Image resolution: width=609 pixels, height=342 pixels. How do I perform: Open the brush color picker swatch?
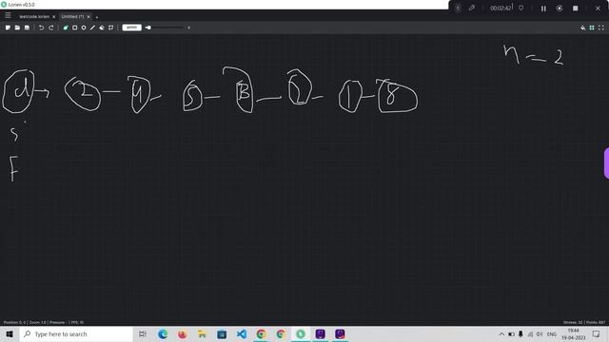click(131, 28)
